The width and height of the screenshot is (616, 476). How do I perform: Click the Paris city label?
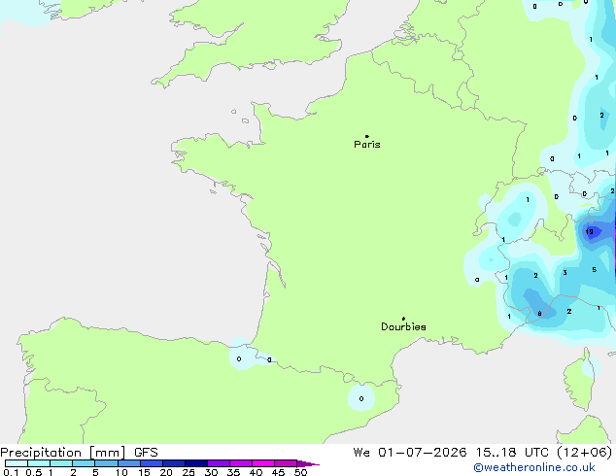click(x=367, y=145)
